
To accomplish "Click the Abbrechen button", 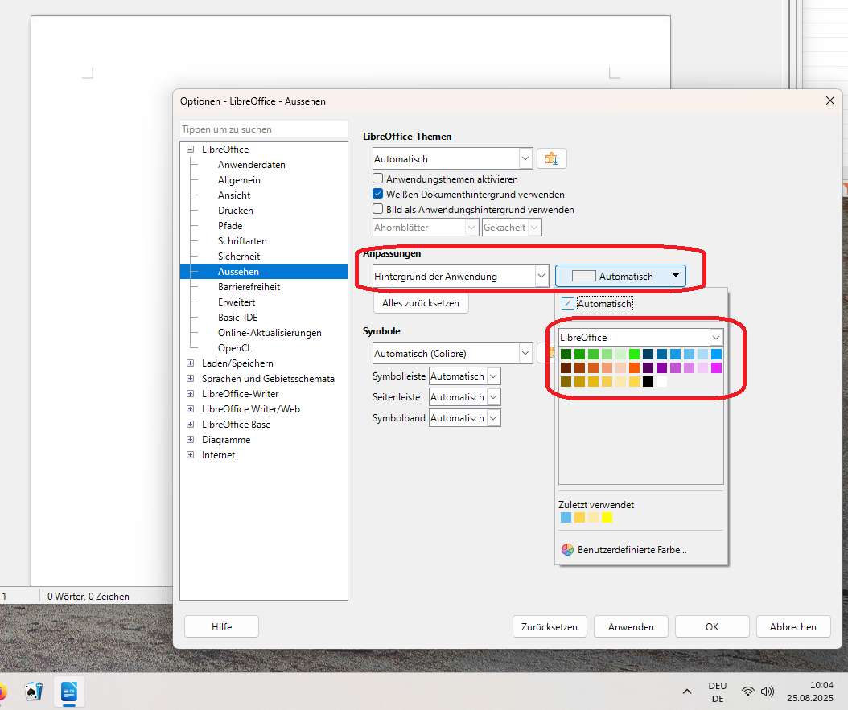I will [792, 627].
